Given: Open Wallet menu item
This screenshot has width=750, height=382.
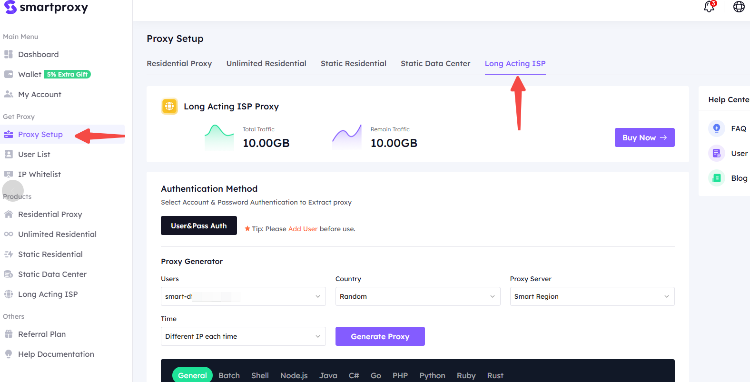Looking at the screenshot, I should pos(30,74).
